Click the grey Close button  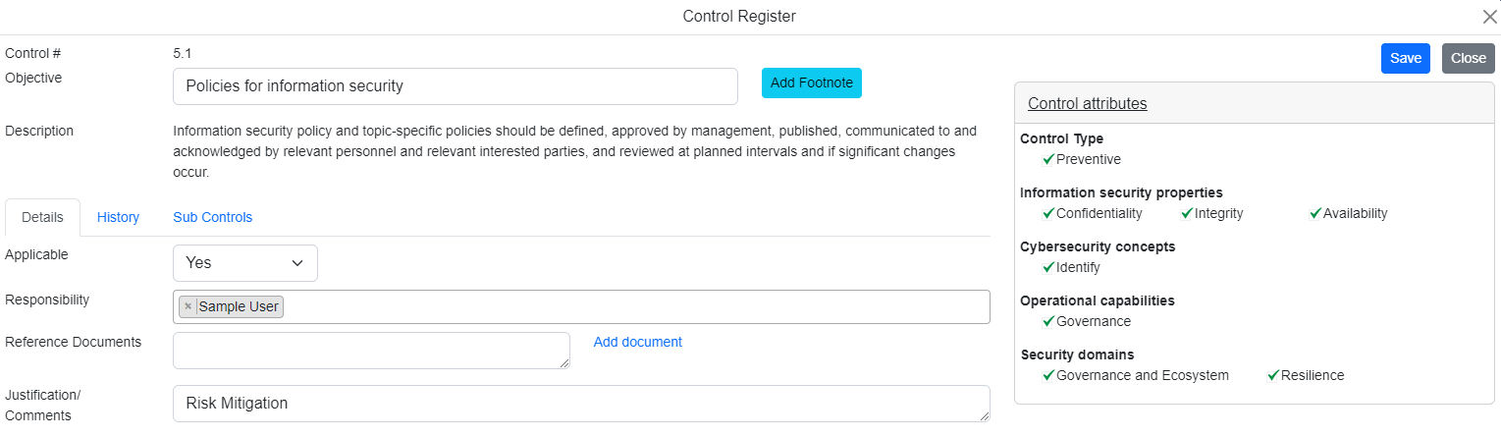pyautogui.click(x=1468, y=58)
